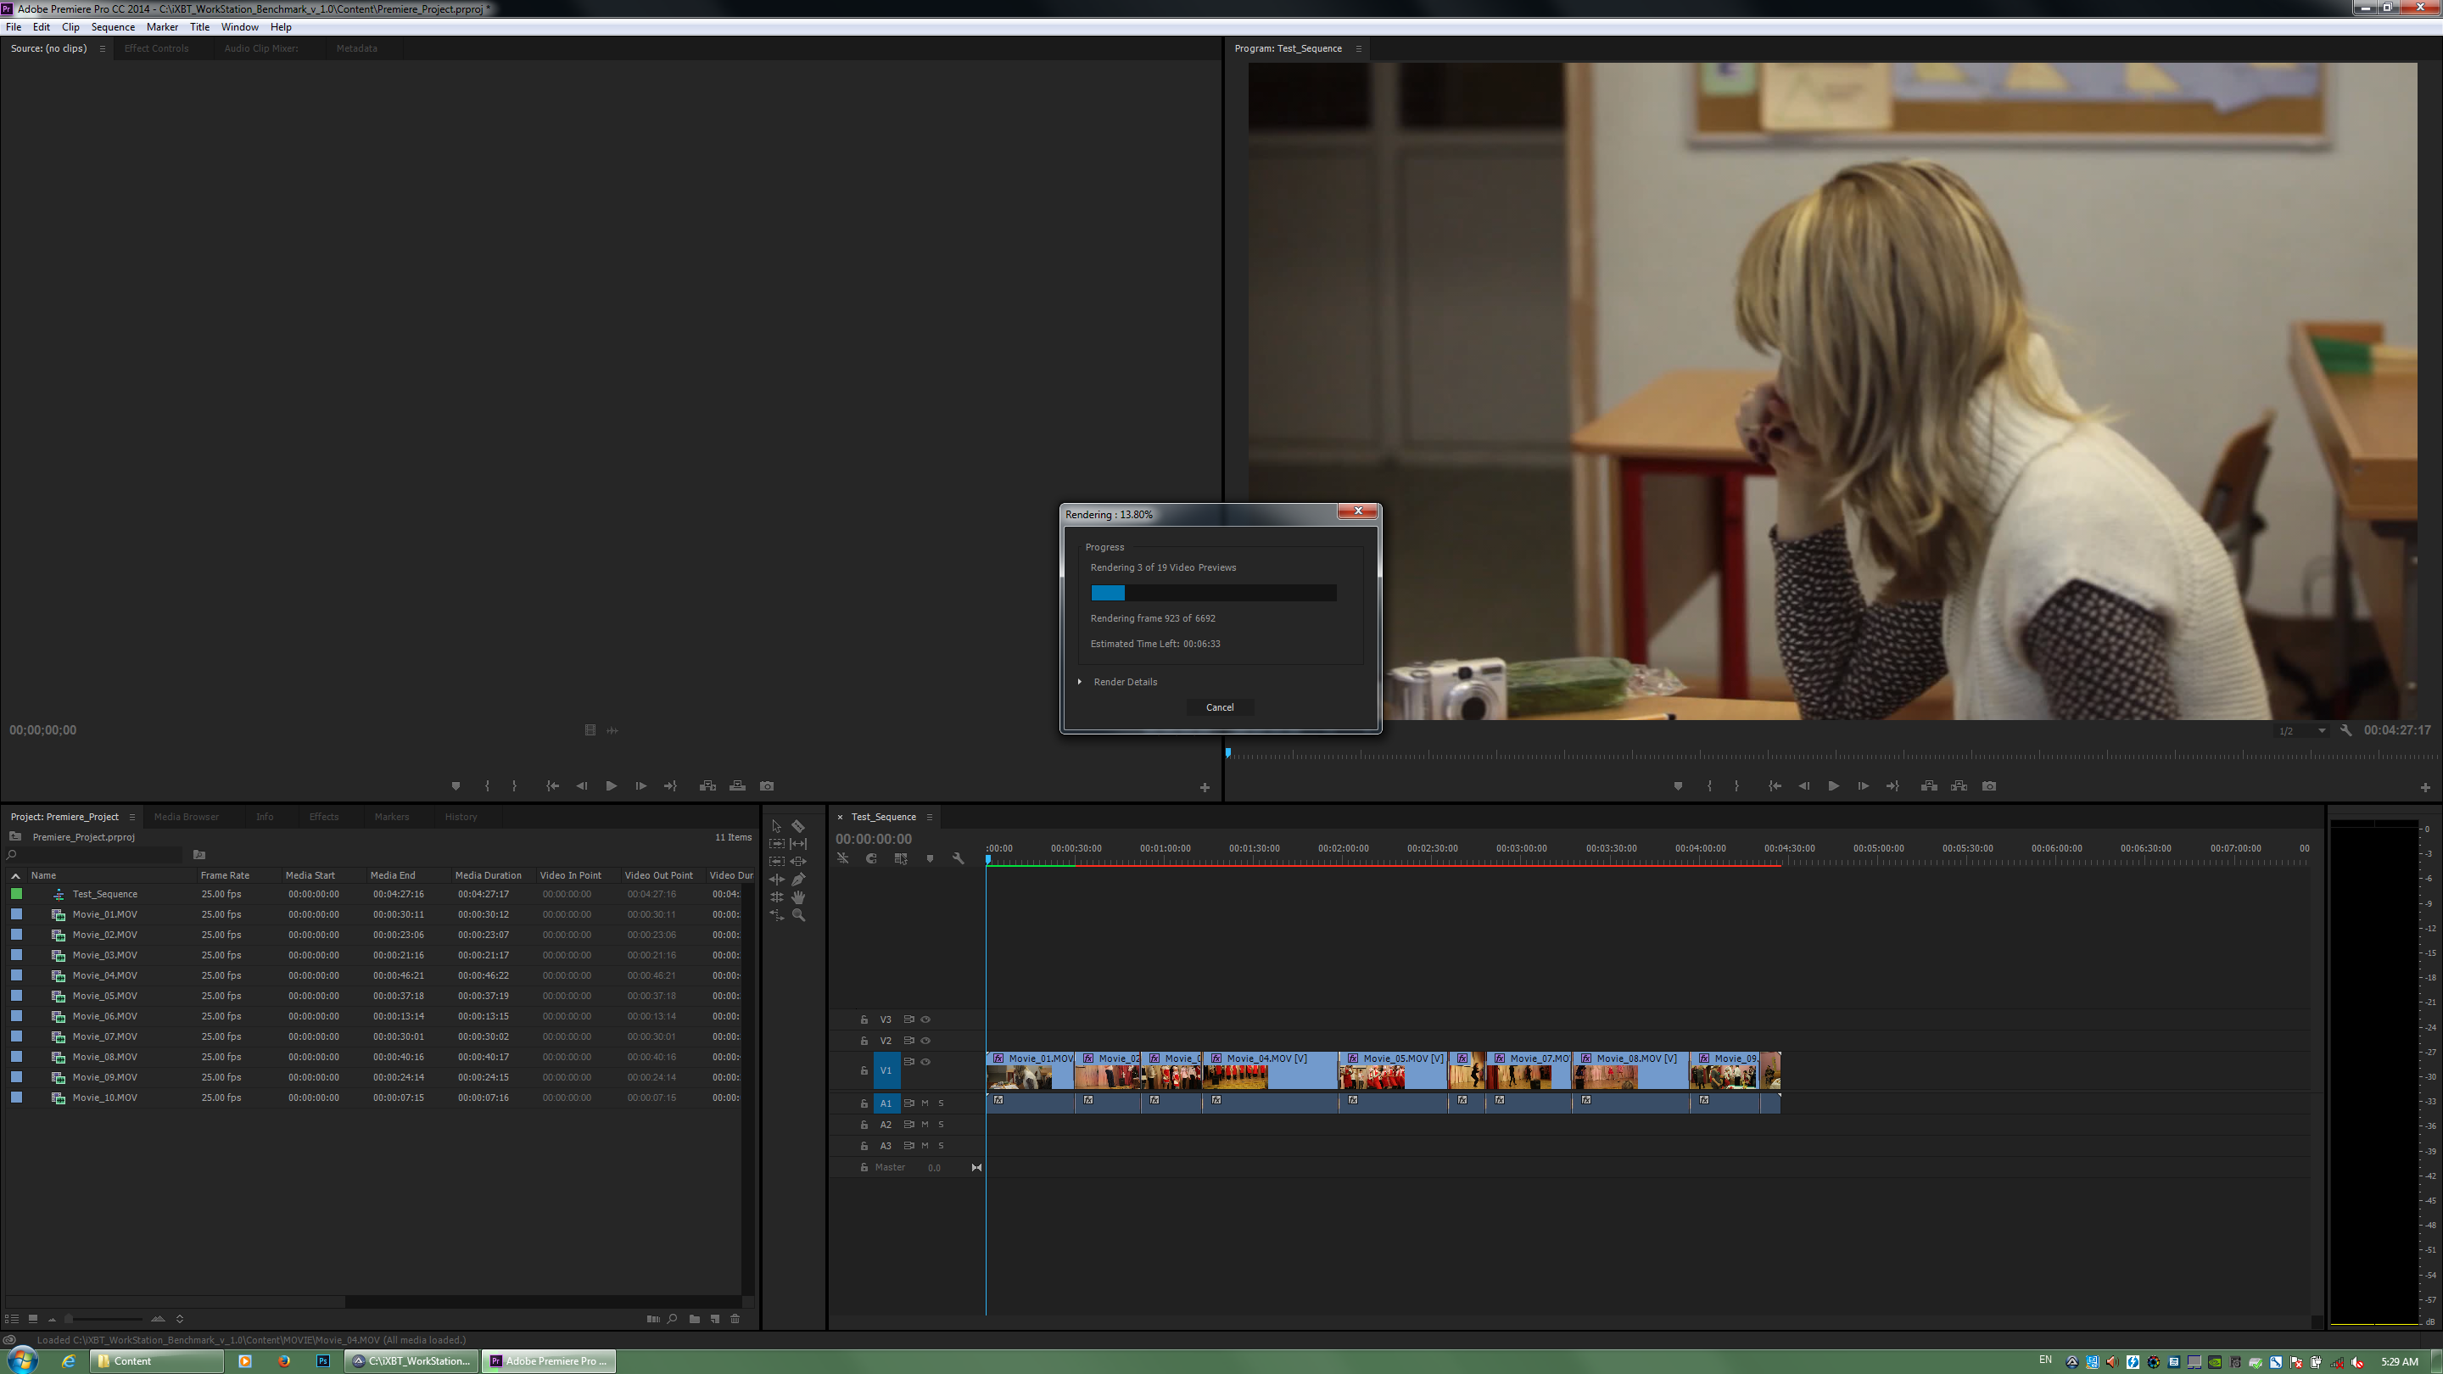
Task: Toggle V2 track output eye
Action: pyautogui.click(x=925, y=1040)
